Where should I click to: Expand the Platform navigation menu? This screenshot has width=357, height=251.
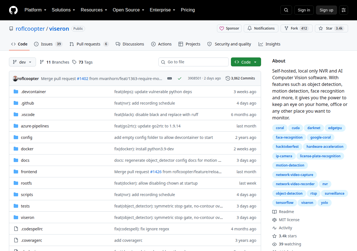coord(35,10)
